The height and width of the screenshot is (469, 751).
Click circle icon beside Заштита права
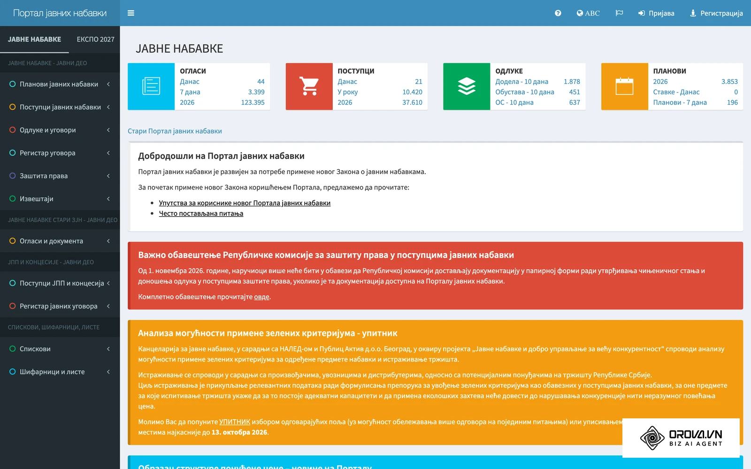coord(13,176)
